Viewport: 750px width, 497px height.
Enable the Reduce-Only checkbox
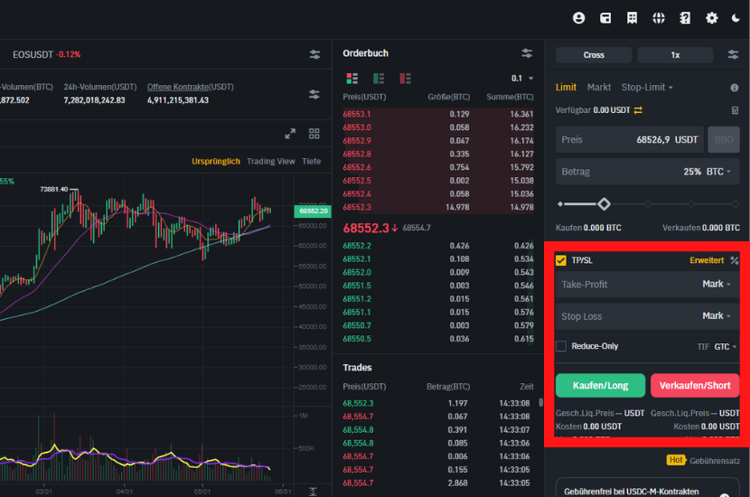(x=561, y=346)
